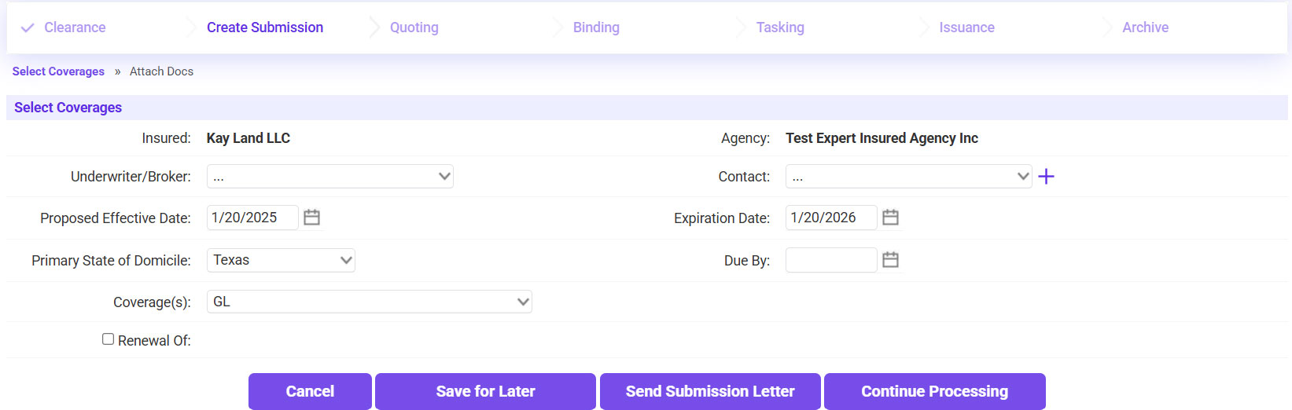Expand the Contact dropdown
Screen dimensions: 1292x410
908,177
